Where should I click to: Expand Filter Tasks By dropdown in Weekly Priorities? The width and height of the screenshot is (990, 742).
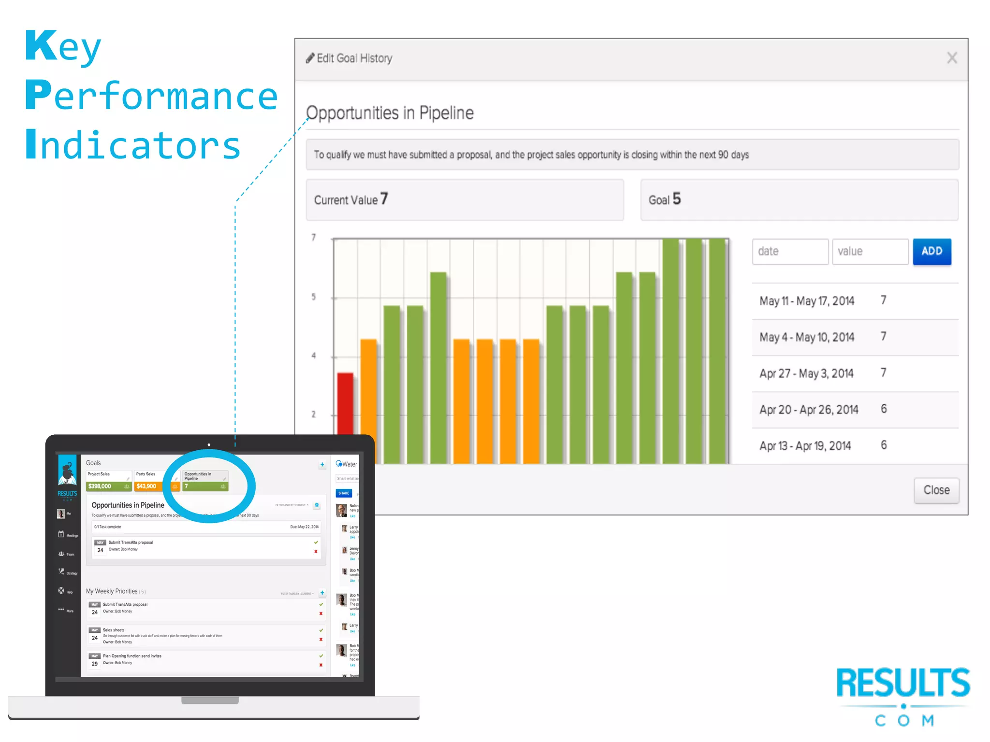297,594
